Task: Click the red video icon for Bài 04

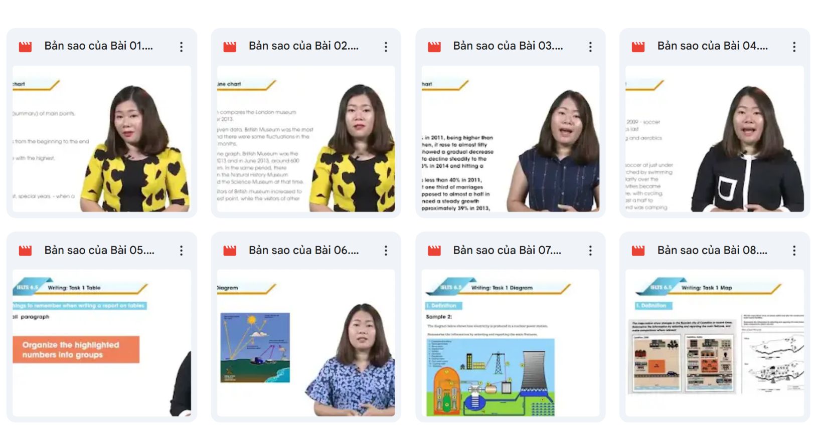Action: click(x=638, y=47)
